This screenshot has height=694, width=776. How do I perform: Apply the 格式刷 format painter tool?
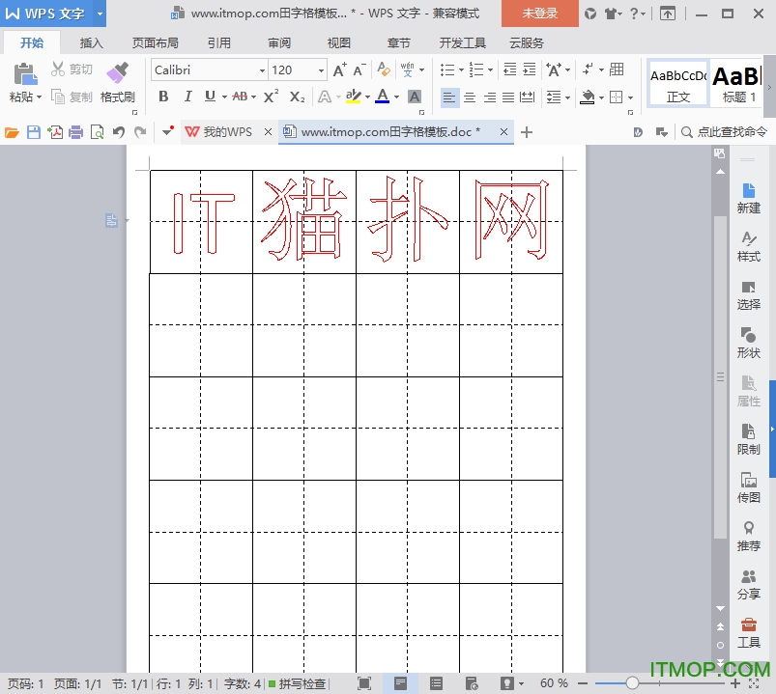(118, 84)
